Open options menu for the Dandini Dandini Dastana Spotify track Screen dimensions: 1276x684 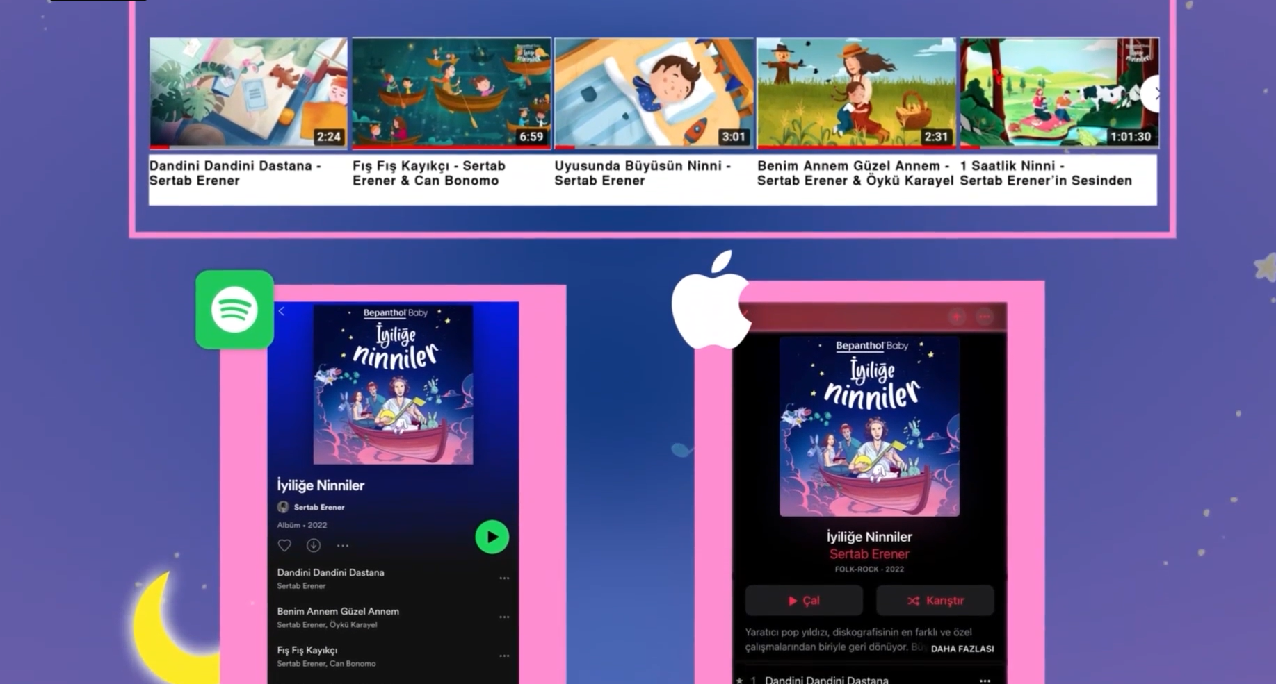(x=504, y=578)
